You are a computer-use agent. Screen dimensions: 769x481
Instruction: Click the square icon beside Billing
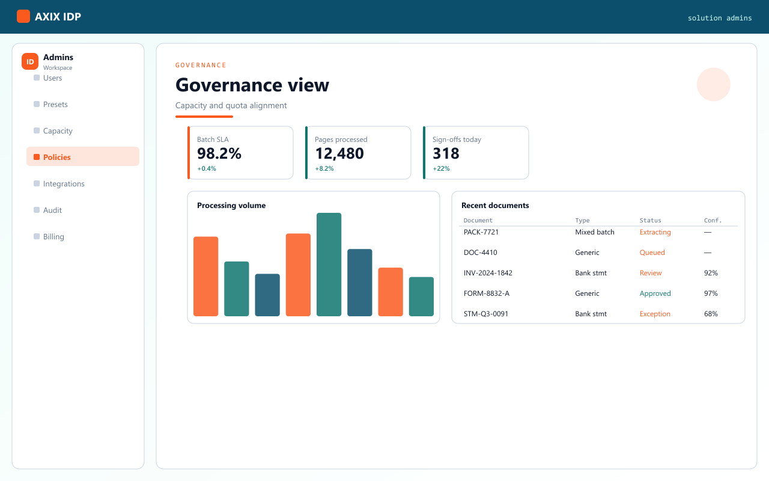37,236
